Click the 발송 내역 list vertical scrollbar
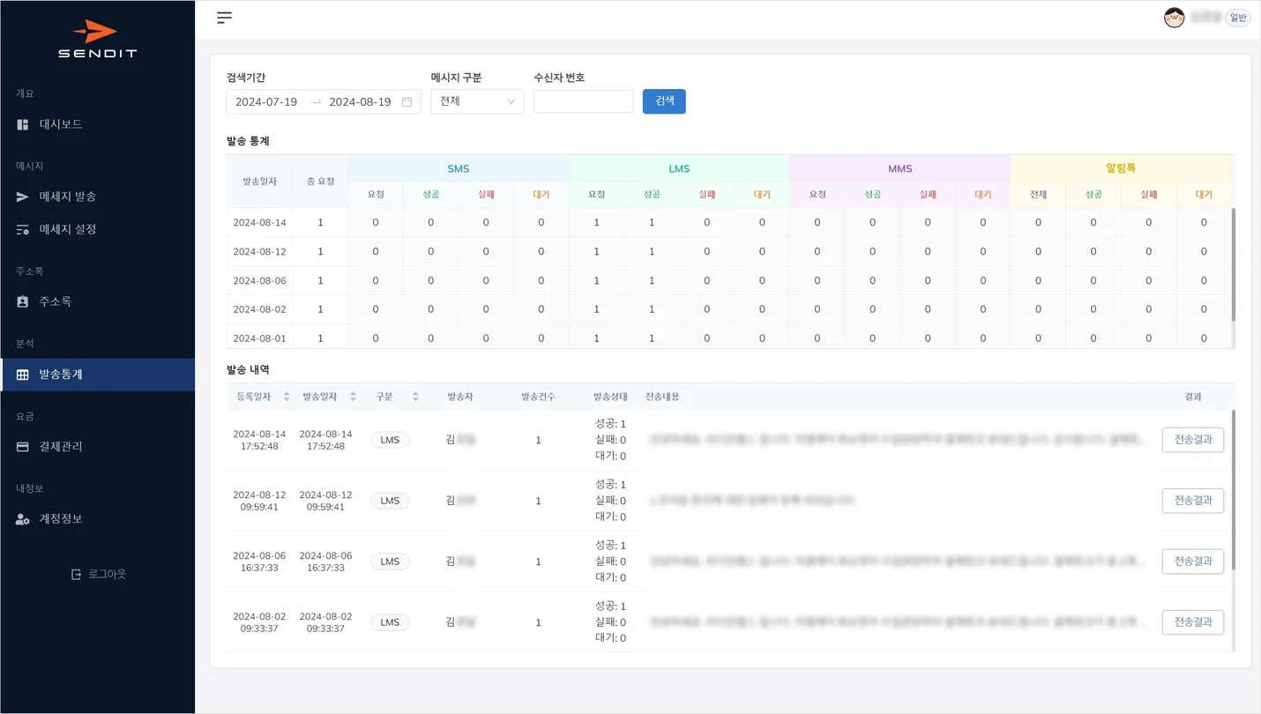The width and height of the screenshot is (1261, 714). [x=1233, y=489]
